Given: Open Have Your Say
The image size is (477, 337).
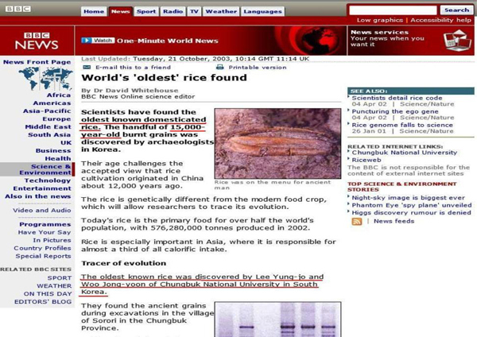Looking at the screenshot, I should pyautogui.click(x=45, y=232).
